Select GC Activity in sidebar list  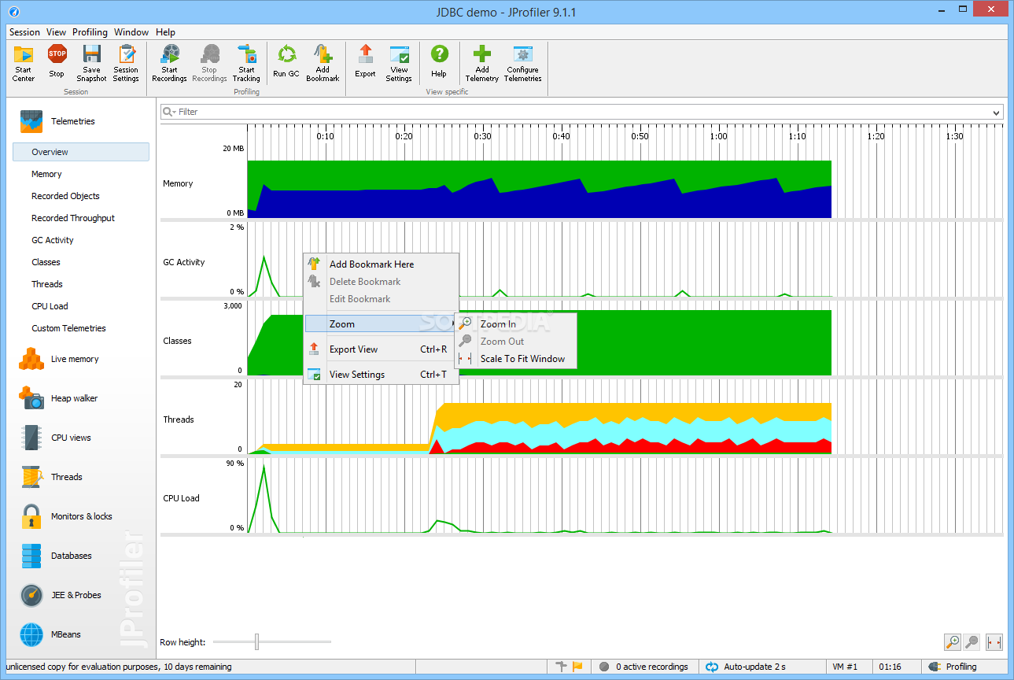53,240
